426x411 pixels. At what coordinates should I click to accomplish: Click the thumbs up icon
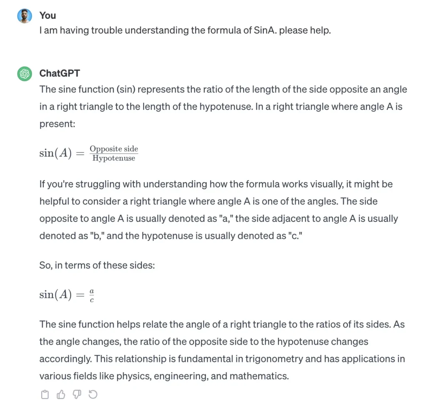pyautogui.click(x=61, y=394)
